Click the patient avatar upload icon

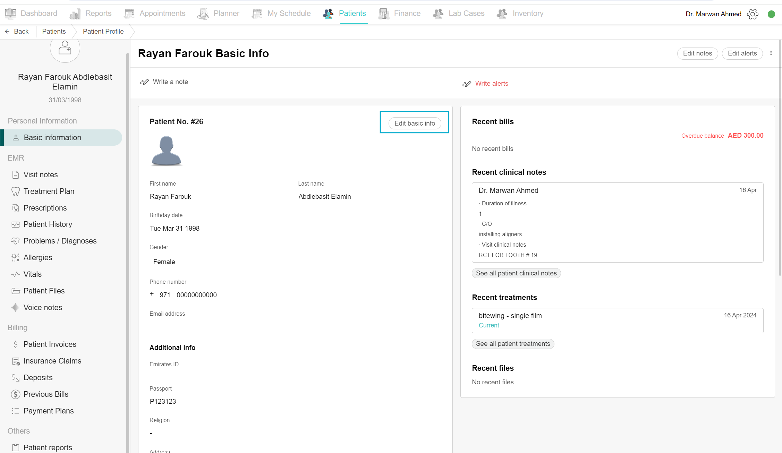tap(65, 48)
